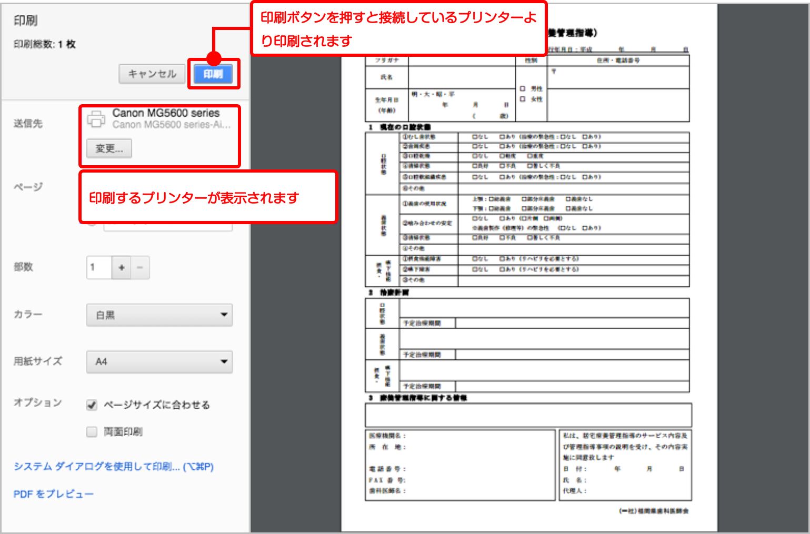Image resolution: width=810 pixels, height=534 pixels.
Task: Enable the 両面印刷 duplex checkbox
Action: (x=92, y=432)
